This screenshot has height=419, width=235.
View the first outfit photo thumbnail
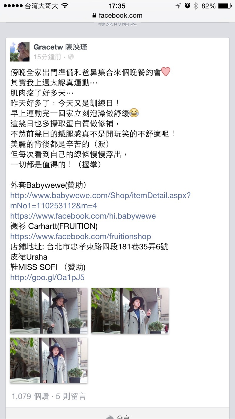(49, 311)
